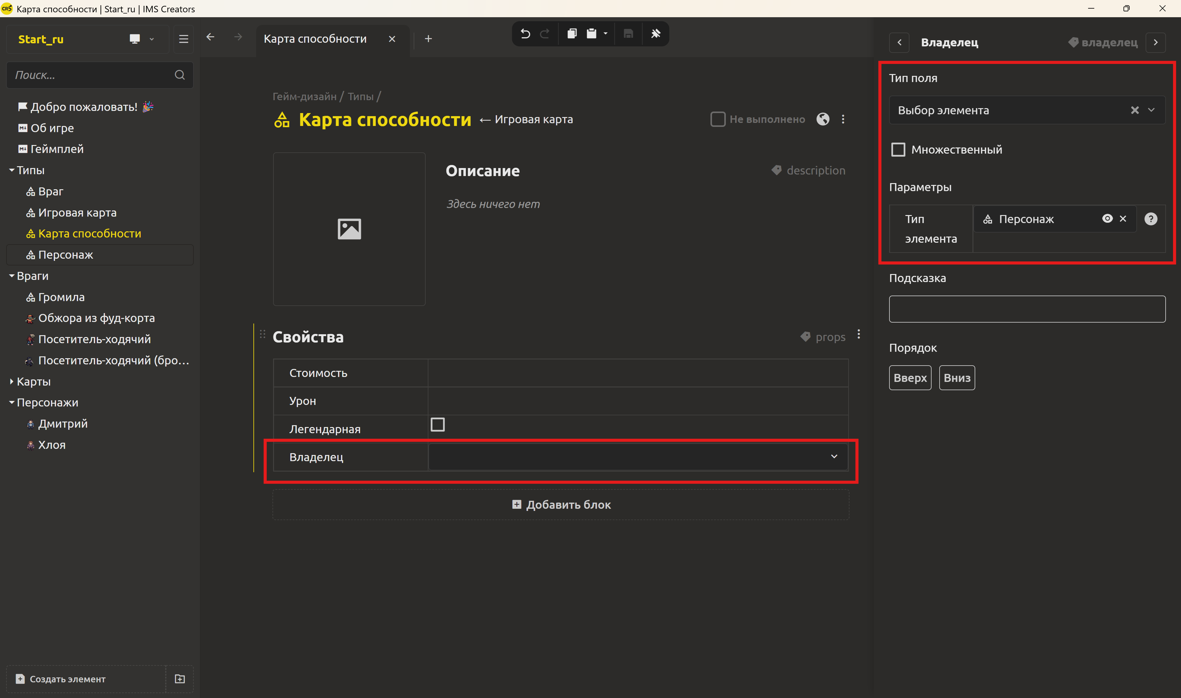This screenshot has height=698, width=1181.
Task: Click the monitor icon next to Start_ru
Action: pos(135,39)
